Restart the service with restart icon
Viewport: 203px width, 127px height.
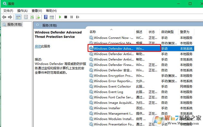[78, 17]
